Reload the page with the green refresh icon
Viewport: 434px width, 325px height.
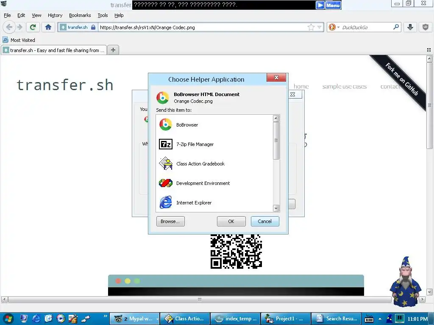tap(33, 27)
